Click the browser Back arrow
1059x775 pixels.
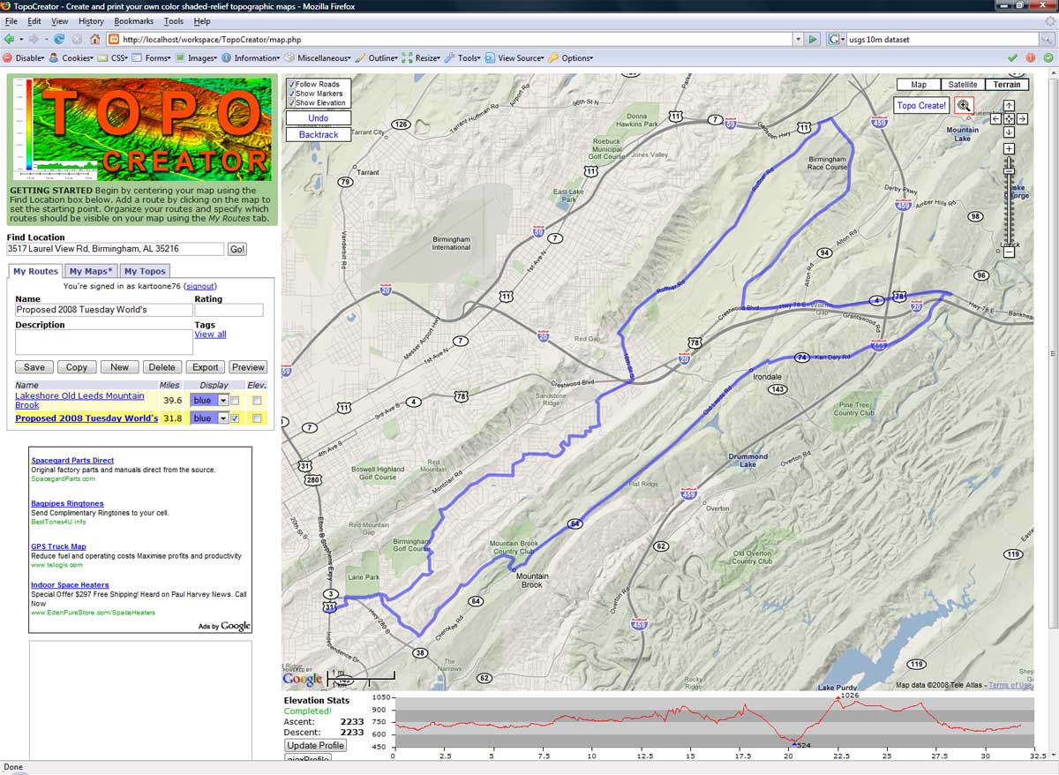click(x=9, y=40)
